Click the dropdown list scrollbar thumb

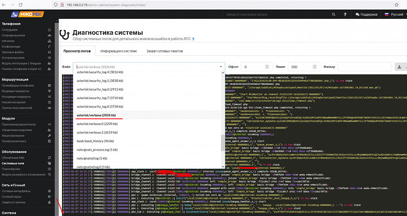click(223, 143)
